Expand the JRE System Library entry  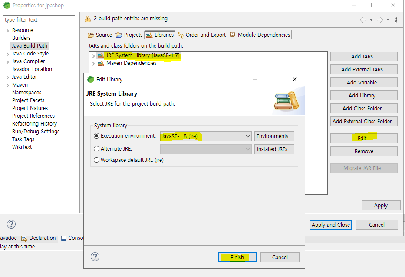pyautogui.click(x=93, y=55)
